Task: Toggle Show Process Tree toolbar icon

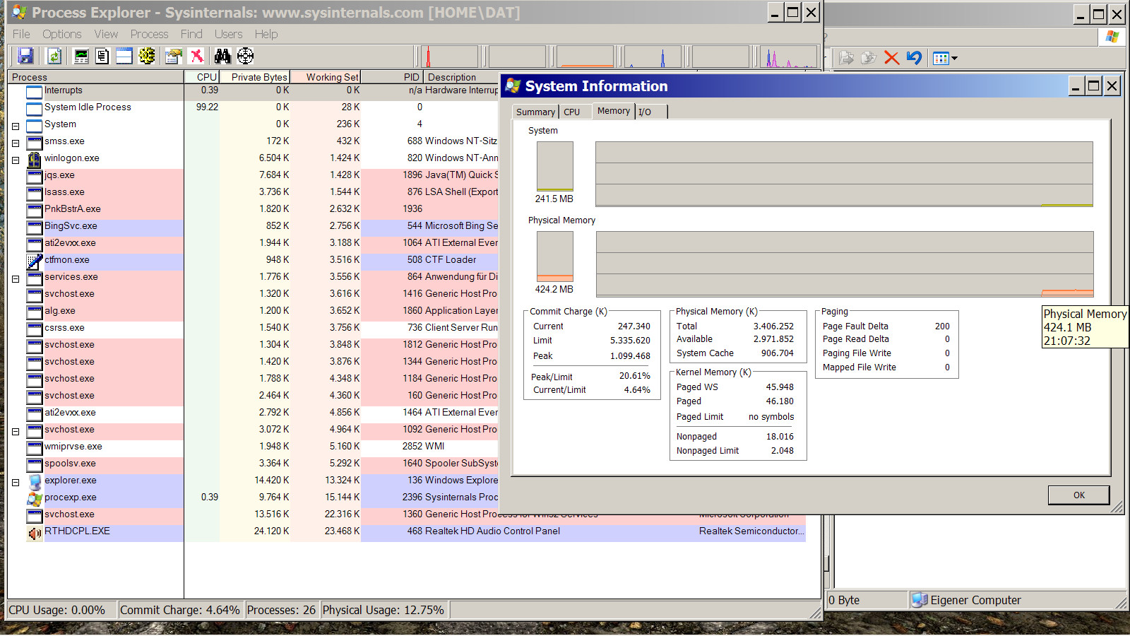Action: (x=102, y=56)
